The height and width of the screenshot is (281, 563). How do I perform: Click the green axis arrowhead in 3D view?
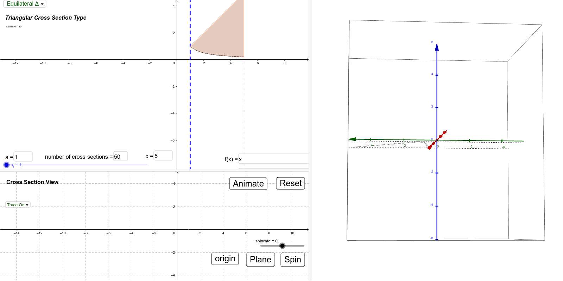352,139
